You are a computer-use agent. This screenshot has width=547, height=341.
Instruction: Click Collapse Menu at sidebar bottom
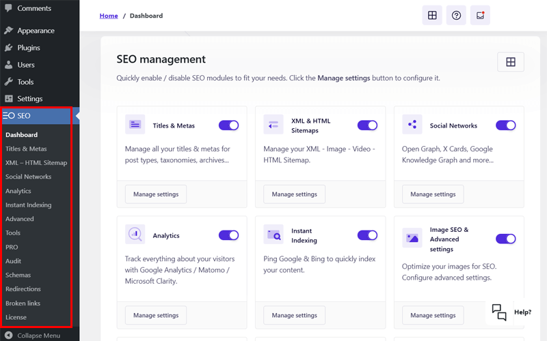[38, 336]
